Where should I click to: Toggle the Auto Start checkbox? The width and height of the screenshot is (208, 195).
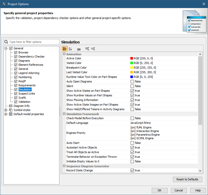(132, 143)
